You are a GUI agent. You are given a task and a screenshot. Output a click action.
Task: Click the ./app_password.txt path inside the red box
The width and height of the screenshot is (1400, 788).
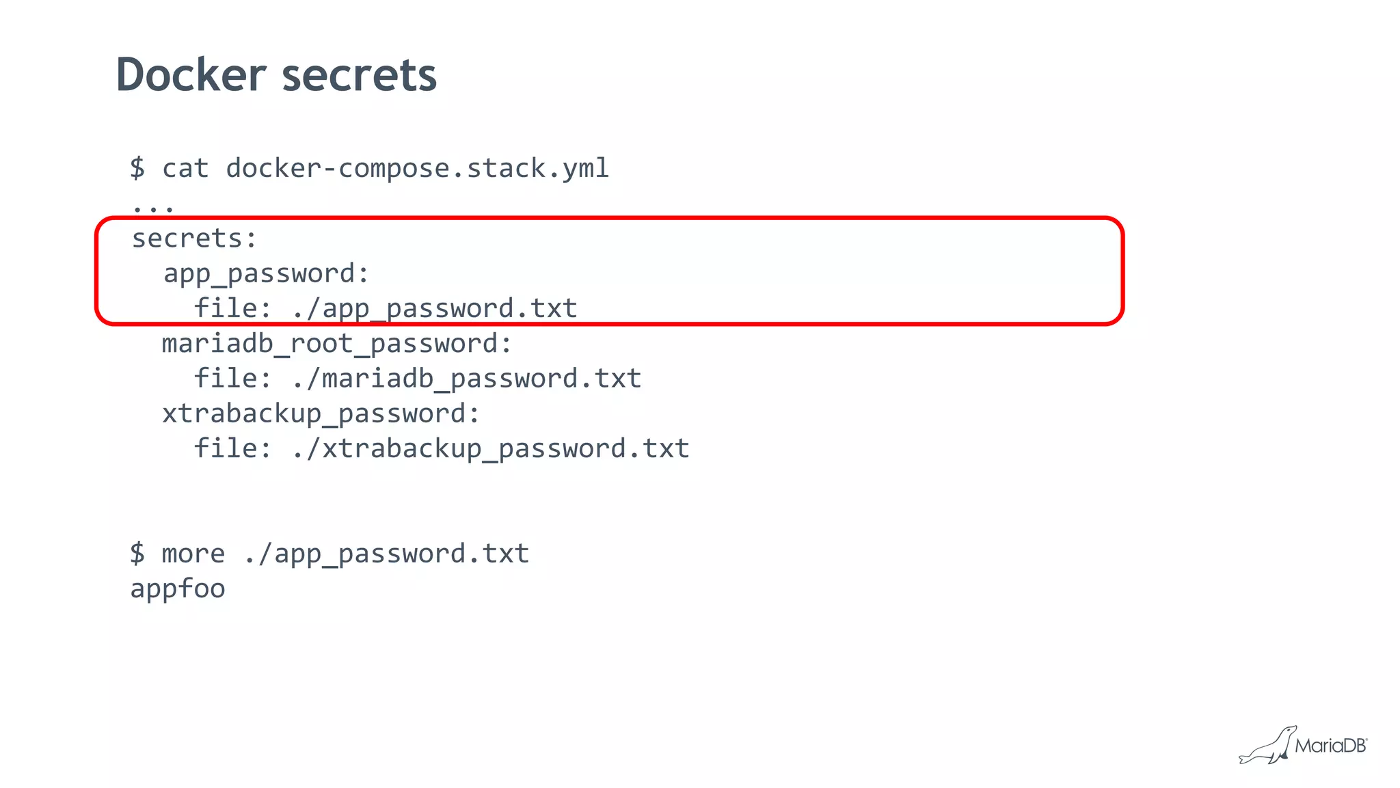(435, 308)
